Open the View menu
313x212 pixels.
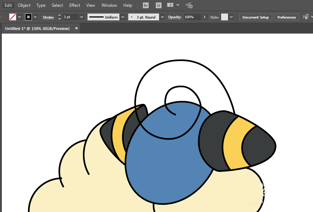90,5
